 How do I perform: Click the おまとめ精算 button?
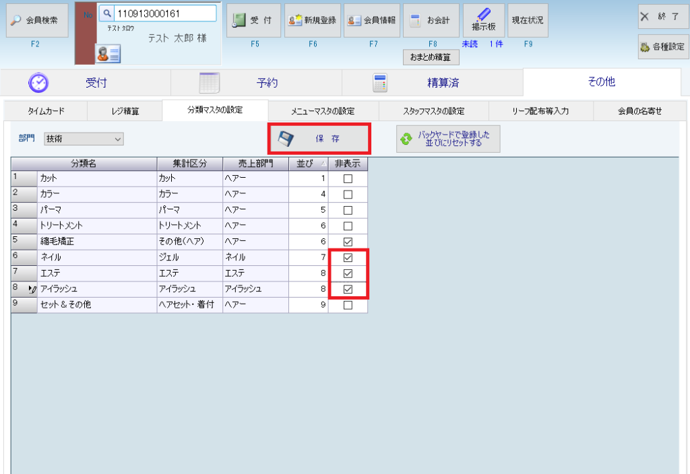(x=431, y=58)
